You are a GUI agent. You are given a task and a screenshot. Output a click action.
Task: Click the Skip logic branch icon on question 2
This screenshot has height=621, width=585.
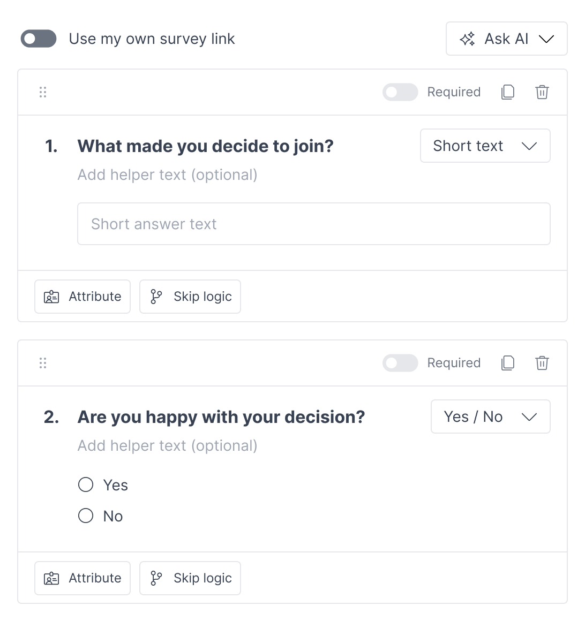pyautogui.click(x=156, y=578)
